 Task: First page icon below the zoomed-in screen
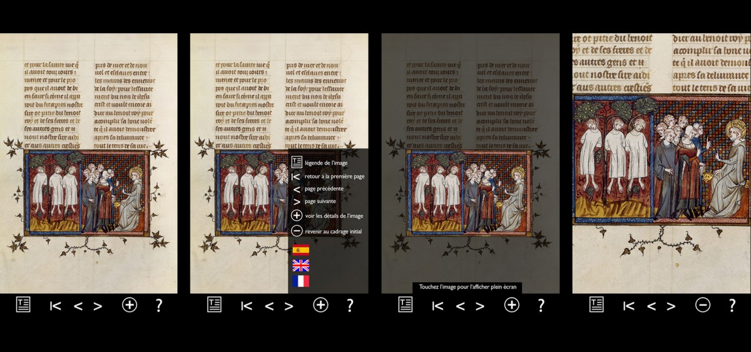(629, 306)
